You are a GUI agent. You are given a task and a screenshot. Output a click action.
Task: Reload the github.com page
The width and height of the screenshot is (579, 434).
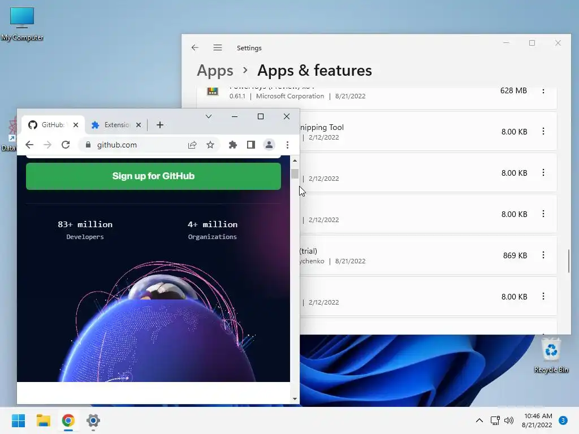pos(66,145)
